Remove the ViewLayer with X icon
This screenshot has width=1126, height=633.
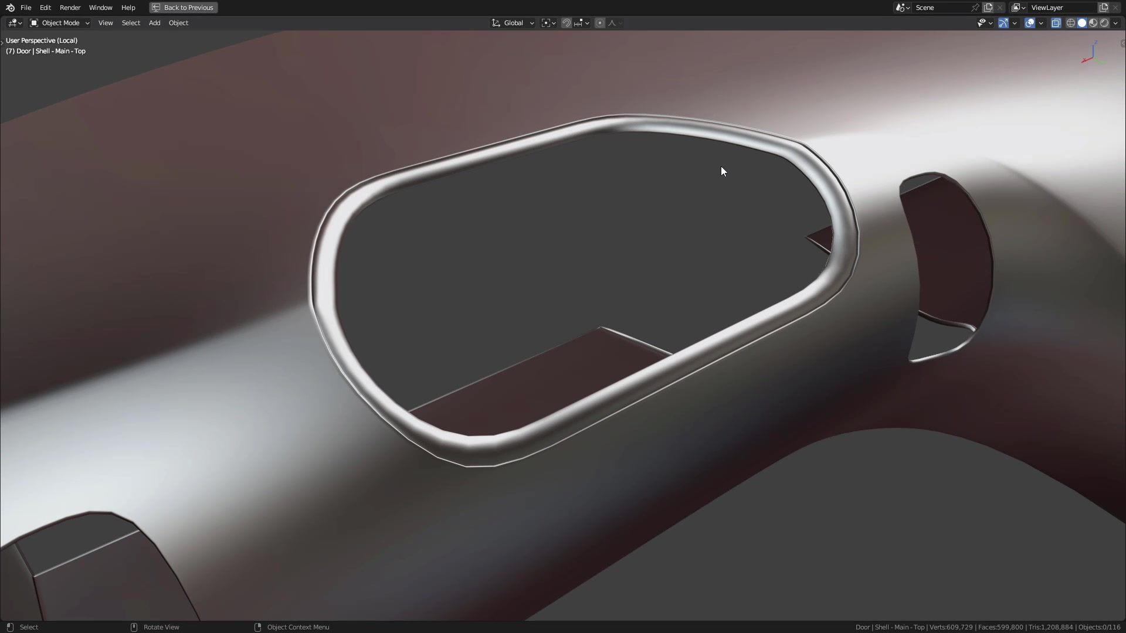point(1115,8)
